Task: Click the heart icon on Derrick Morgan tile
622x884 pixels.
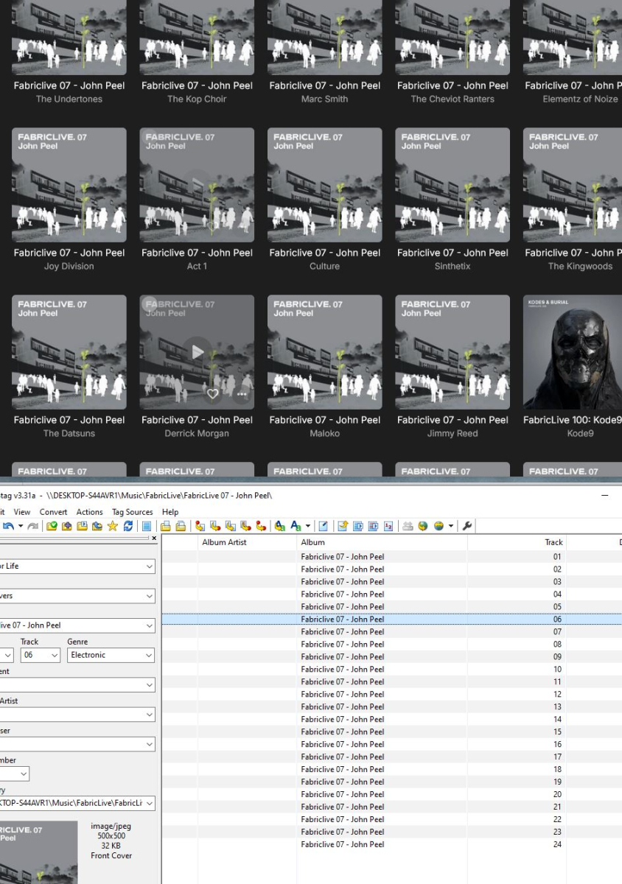Action: 212,394
